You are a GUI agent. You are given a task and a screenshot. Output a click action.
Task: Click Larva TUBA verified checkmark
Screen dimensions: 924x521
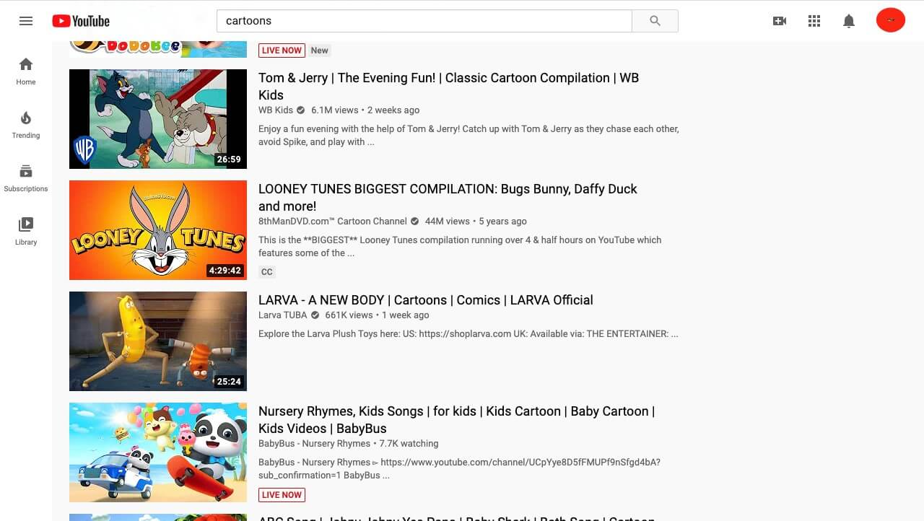[315, 315]
